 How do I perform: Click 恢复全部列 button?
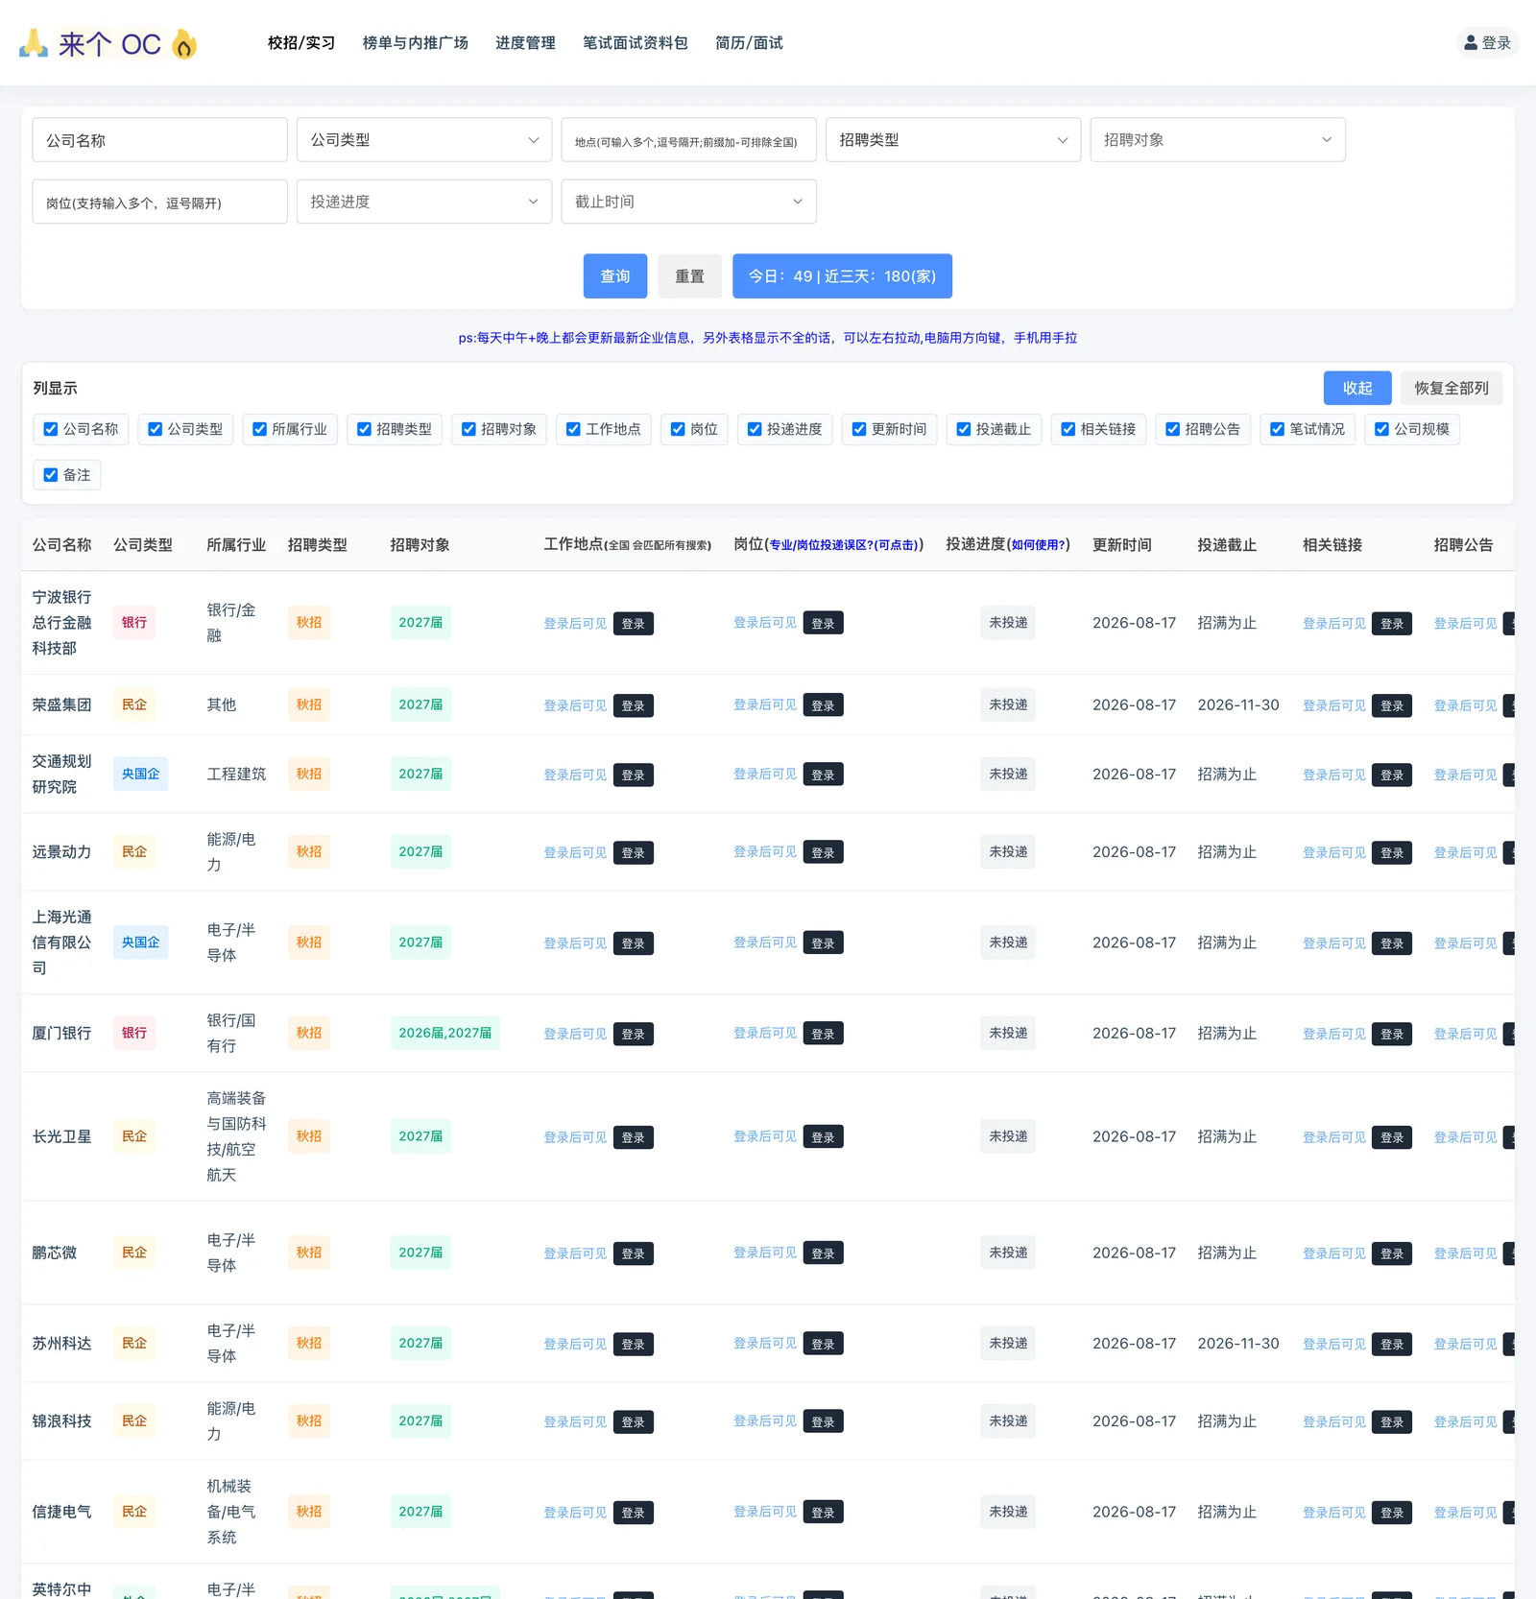(x=1452, y=388)
